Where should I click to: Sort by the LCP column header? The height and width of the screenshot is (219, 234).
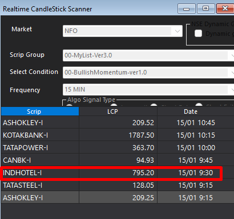118,111
